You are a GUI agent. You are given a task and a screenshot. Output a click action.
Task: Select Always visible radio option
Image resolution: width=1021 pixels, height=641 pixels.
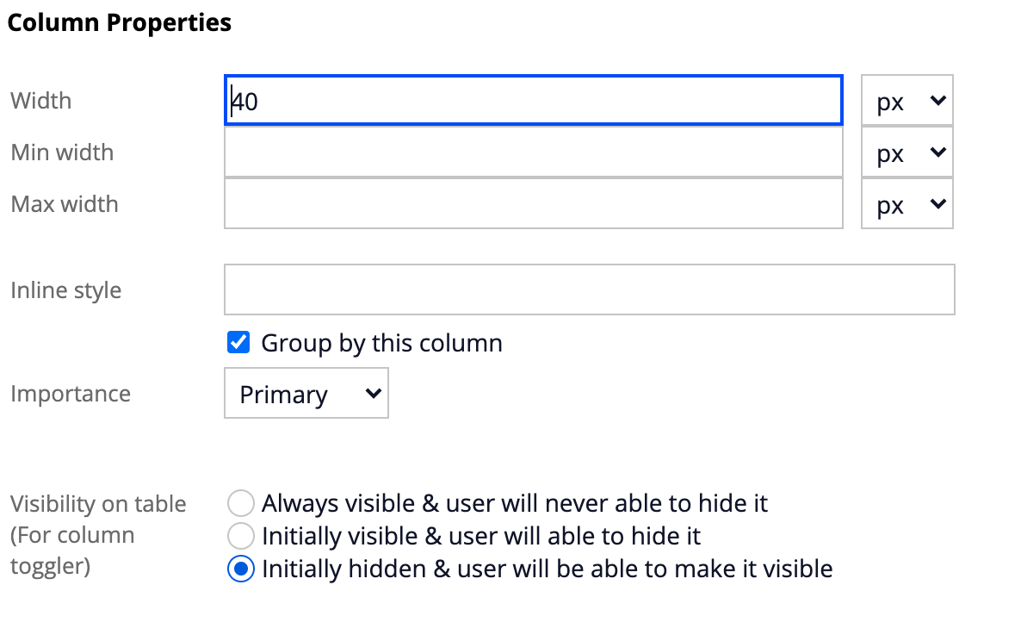[242, 503]
